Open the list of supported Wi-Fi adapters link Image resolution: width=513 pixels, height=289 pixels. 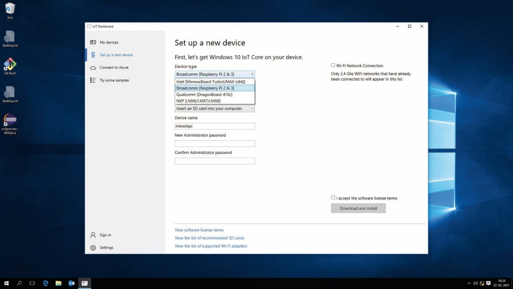coord(211,246)
